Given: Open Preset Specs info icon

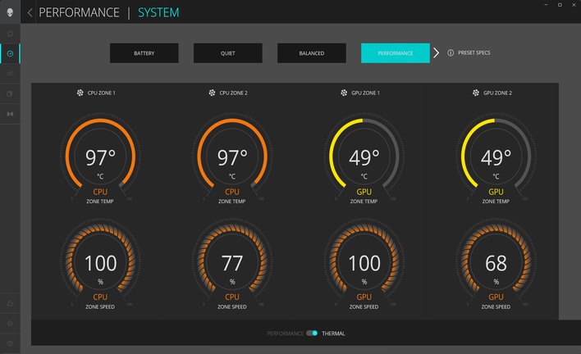Looking at the screenshot, I should point(451,53).
